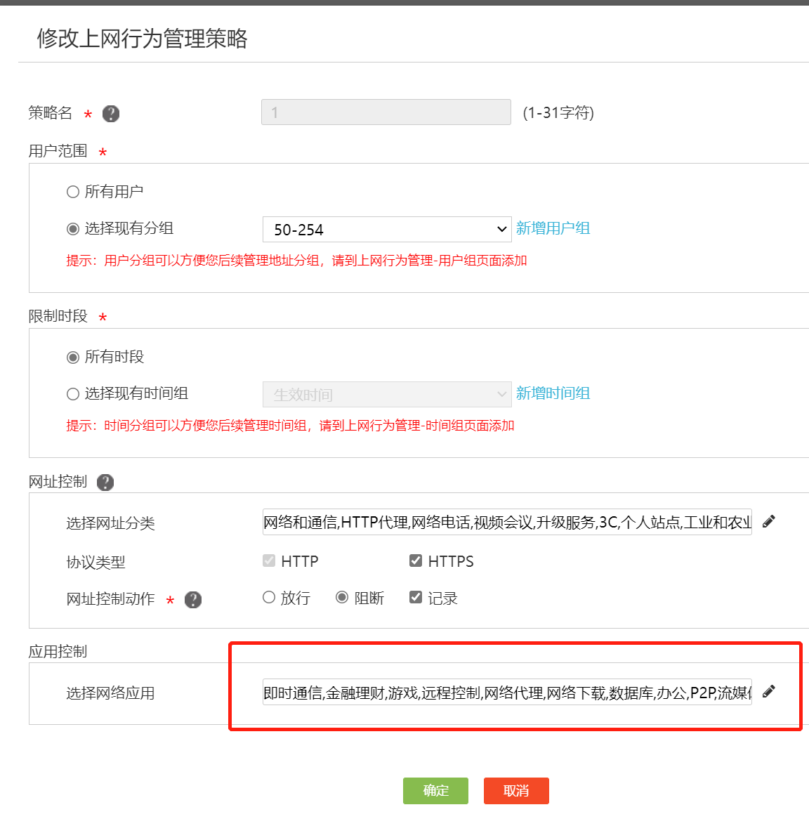Image resolution: width=809 pixels, height=819 pixels.
Task: Click the red 用户分组 hint text
Action: [x=296, y=261]
